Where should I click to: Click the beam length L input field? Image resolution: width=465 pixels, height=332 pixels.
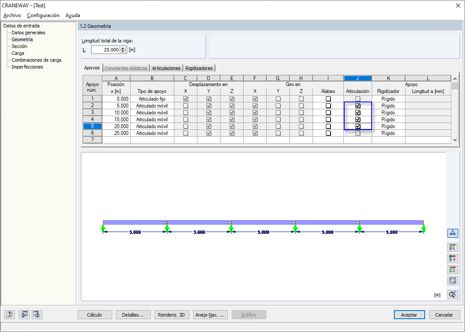(x=106, y=50)
